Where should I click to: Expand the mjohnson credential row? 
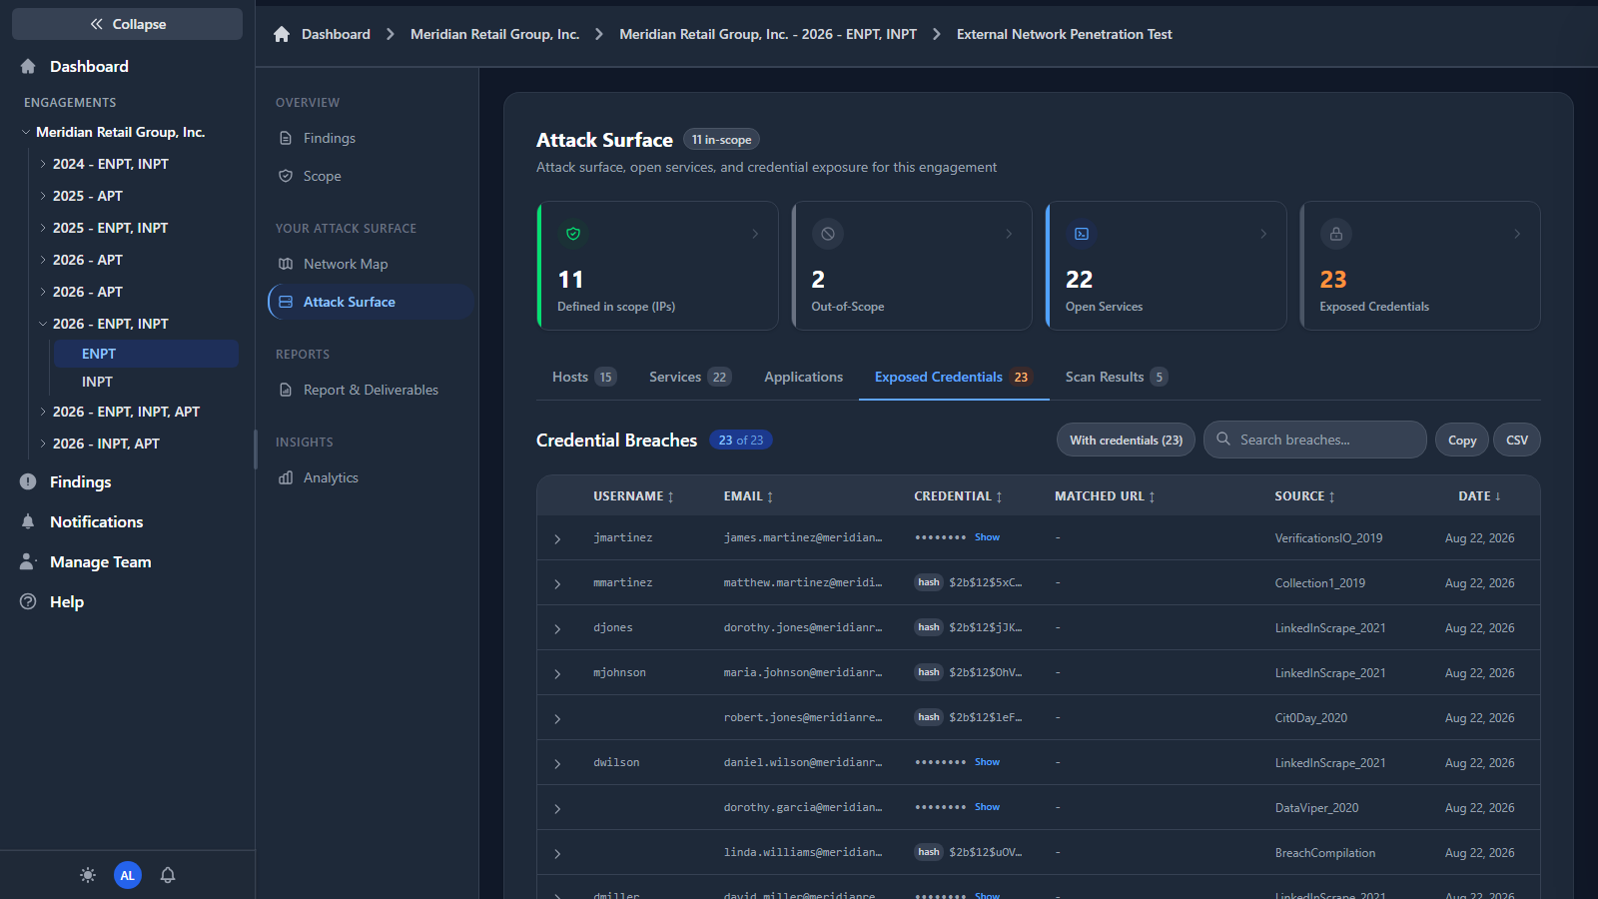(557, 673)
